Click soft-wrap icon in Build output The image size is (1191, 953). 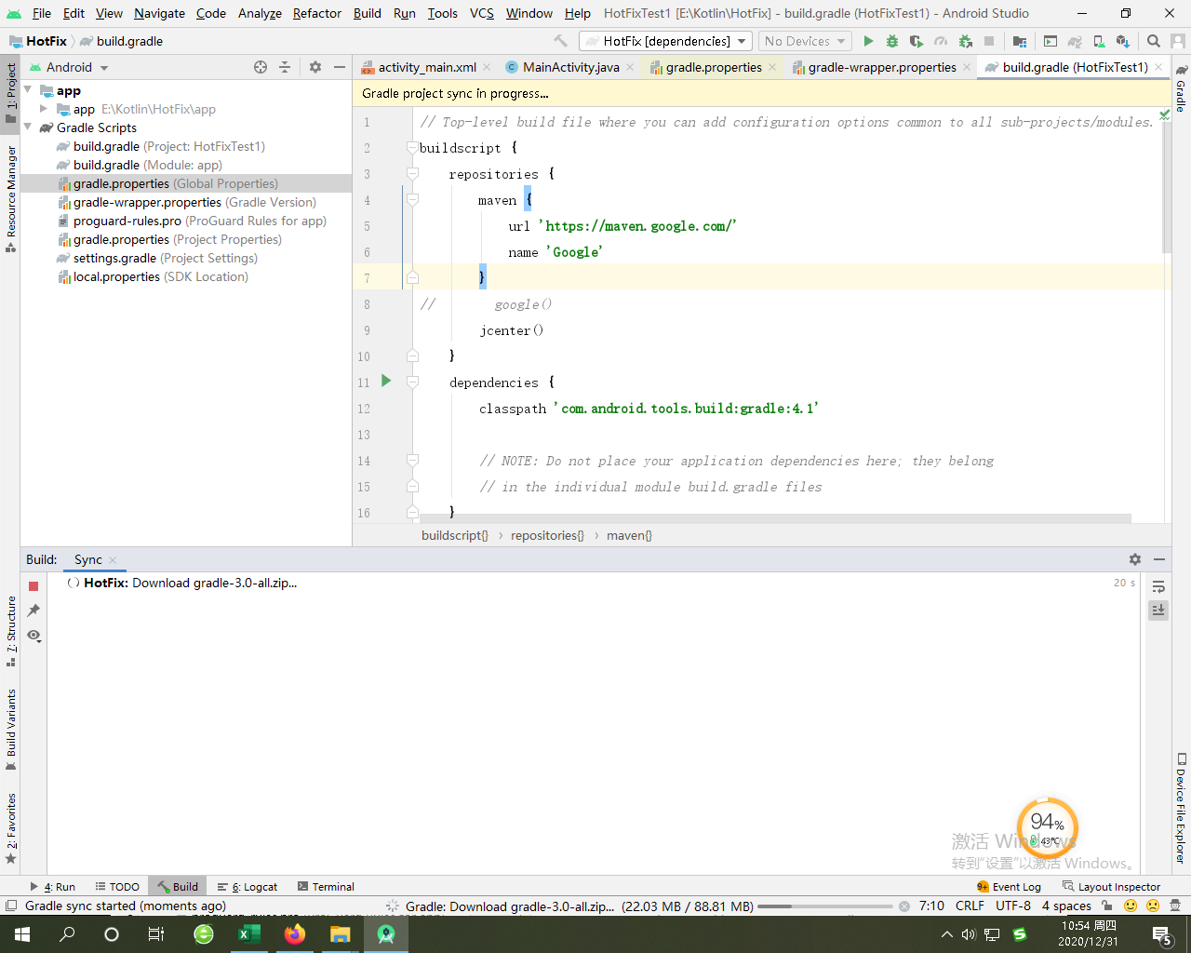click(x=1158, y=586)
